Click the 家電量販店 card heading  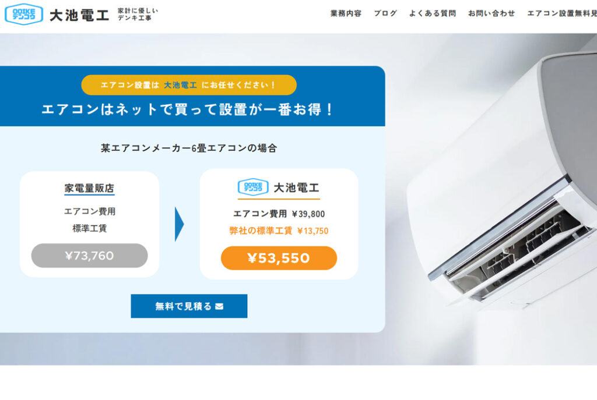[89, 188]
